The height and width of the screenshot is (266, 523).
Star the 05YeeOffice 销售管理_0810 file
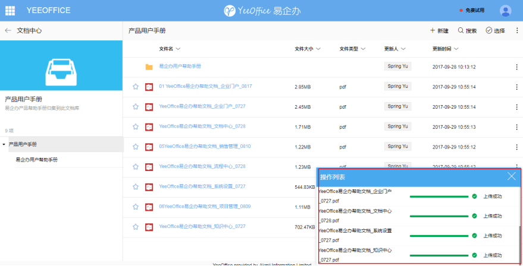tap(136, 147)
